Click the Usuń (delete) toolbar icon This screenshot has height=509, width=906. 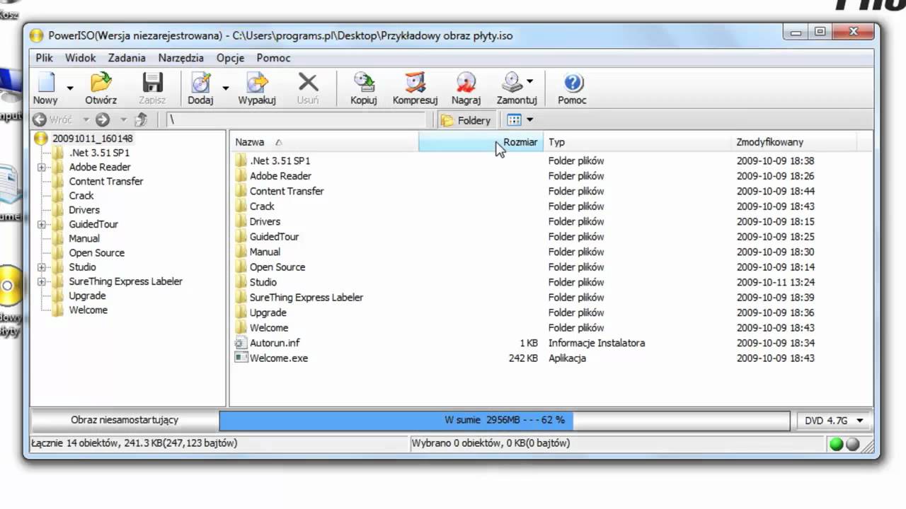click(x=308, y=83)
